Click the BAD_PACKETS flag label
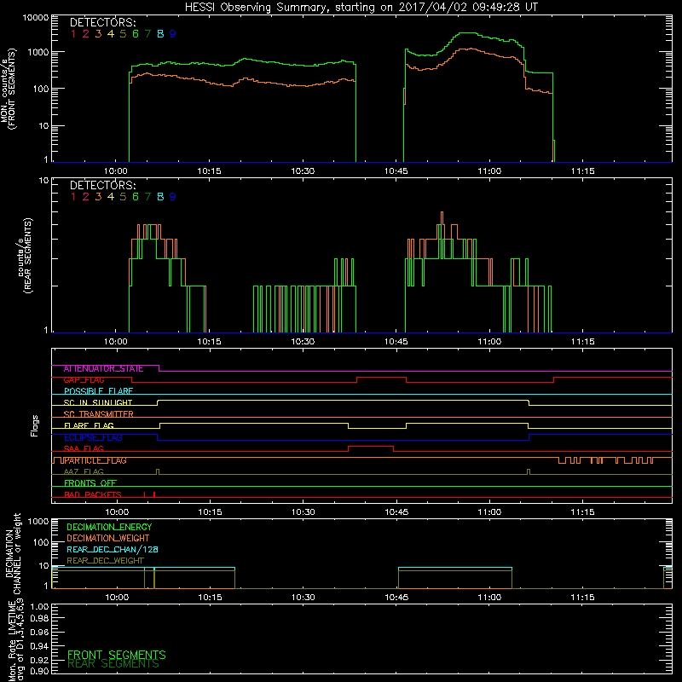Screen dimensions: 682x682 pos(93,494)
